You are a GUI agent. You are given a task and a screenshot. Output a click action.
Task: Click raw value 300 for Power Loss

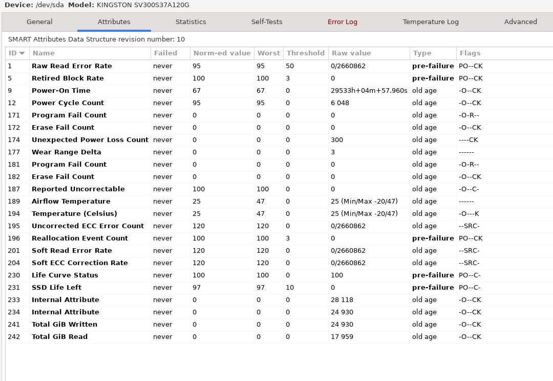pyautogui.click(x=337, y=140)
